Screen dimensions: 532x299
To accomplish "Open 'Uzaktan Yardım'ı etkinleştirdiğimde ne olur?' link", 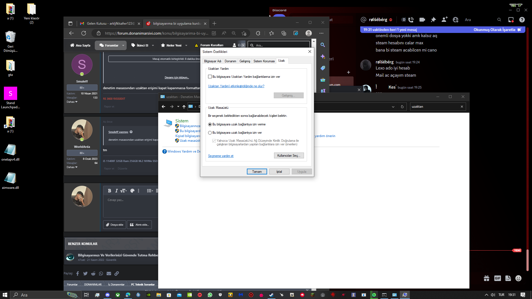I will coord(236,86).
